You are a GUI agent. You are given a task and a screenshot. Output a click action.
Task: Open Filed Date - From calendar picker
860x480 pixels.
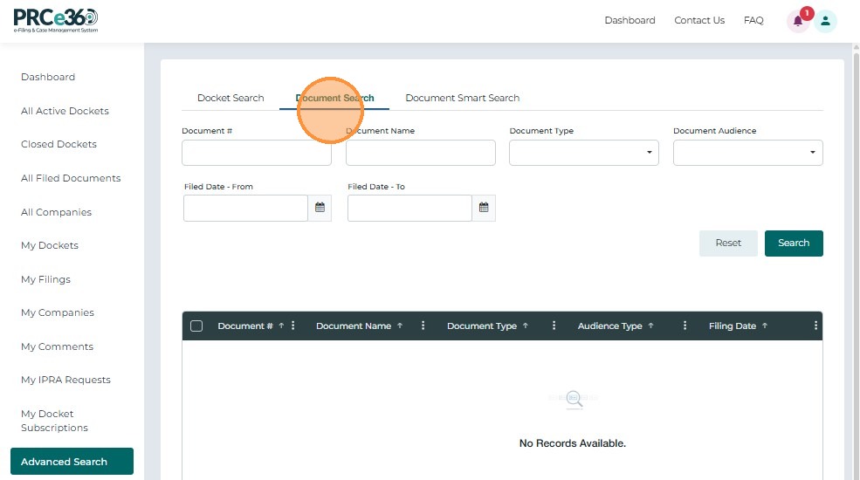320,208
